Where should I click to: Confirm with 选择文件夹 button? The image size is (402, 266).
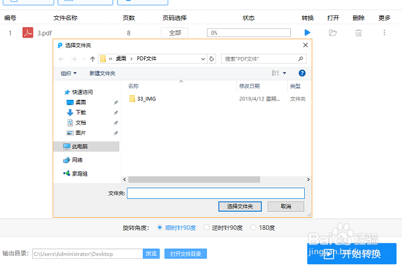[x=240, y=206]
